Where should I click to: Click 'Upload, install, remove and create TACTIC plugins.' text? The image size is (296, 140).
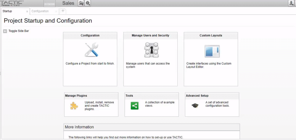click(x=99, y=106)
